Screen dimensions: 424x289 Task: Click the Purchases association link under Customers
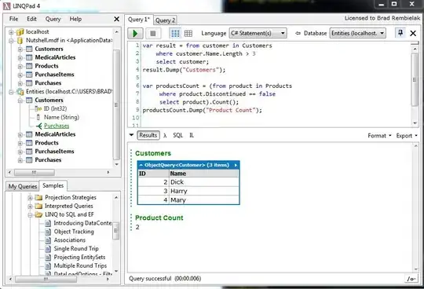coord(57,126)
